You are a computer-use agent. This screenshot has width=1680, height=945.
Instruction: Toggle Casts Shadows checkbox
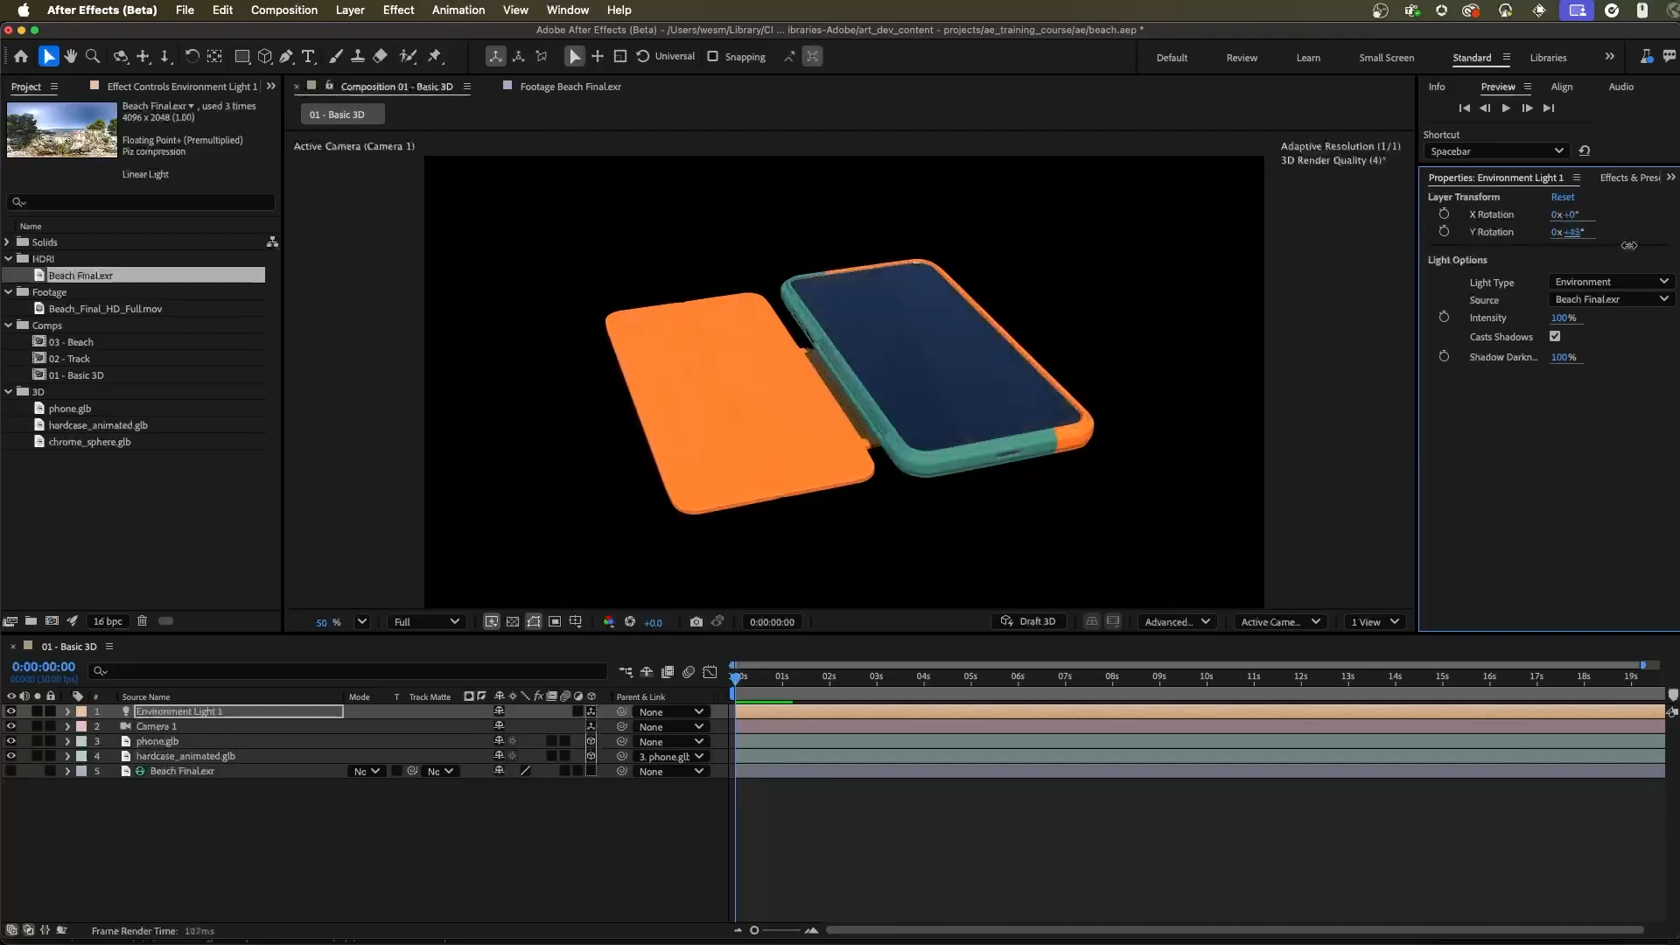tap(1555, 337)
